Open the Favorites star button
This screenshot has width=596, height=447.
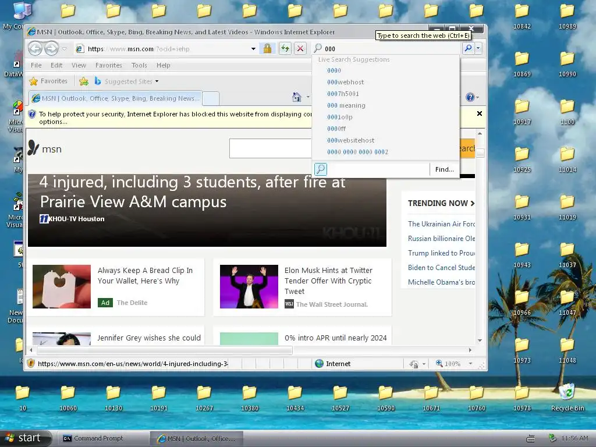click(49, 81)
